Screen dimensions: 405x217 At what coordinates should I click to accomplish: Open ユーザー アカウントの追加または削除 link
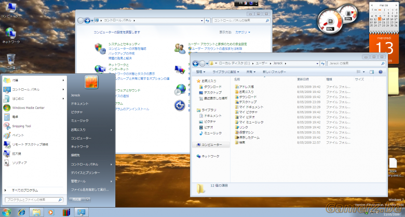point(217,49)
